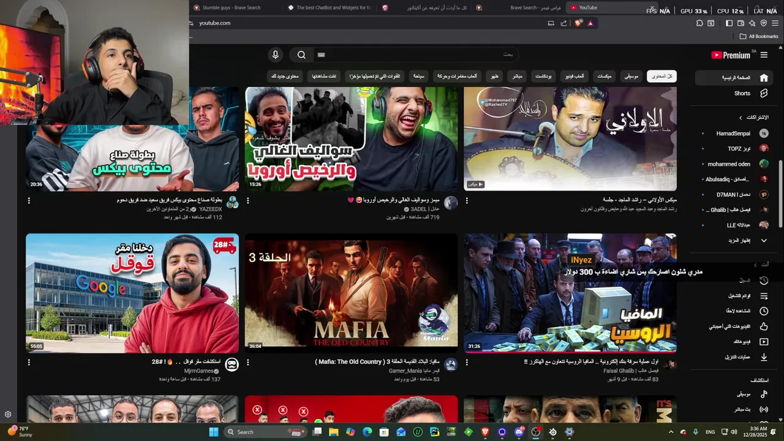Open weather widget 76°F Sunny

[x=20, y=432]
